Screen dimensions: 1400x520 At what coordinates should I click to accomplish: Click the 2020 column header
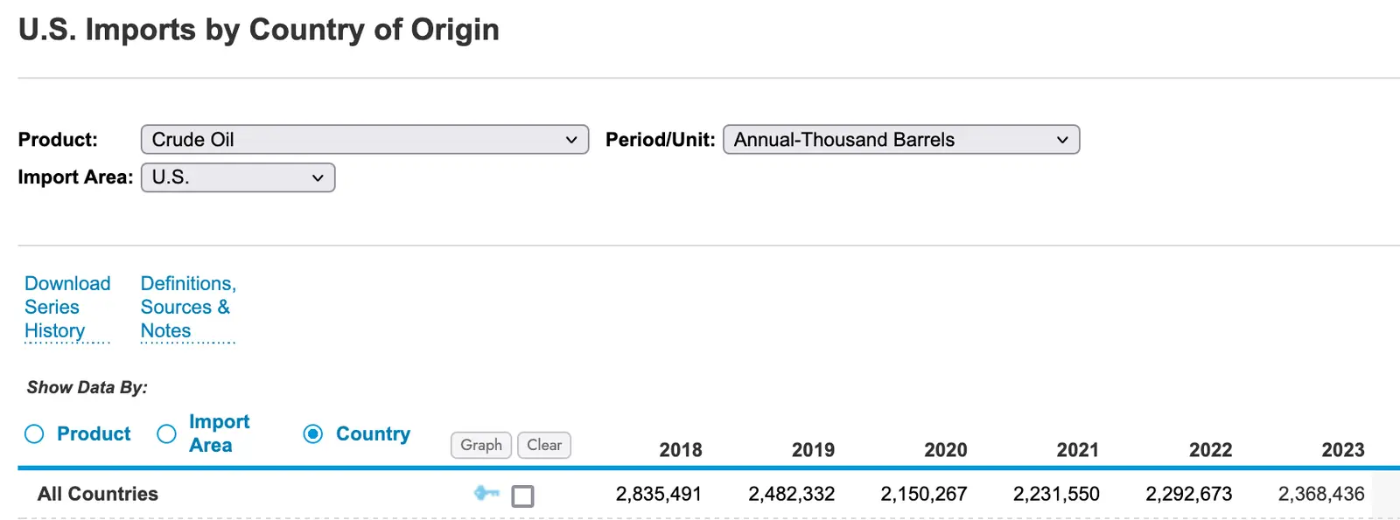click(945, 450)
